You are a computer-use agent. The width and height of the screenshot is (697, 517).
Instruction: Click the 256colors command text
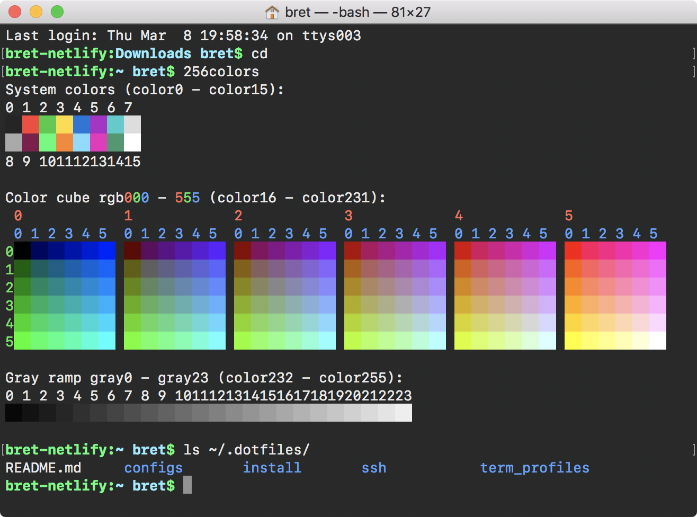coord(220,72)
